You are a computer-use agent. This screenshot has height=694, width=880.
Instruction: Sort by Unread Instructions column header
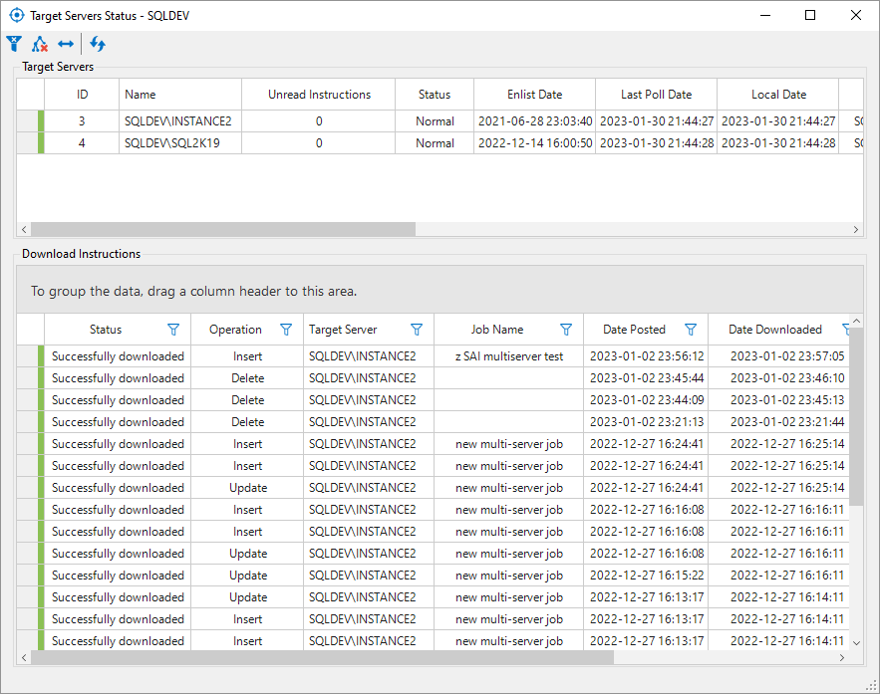pyautogui.click(x=319, y=95)
